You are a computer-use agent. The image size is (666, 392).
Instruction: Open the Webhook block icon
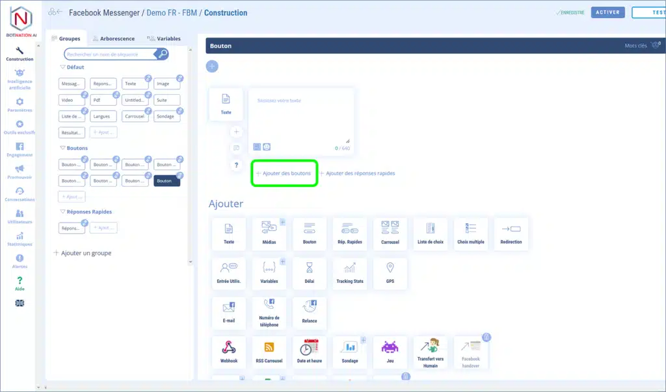228,352
